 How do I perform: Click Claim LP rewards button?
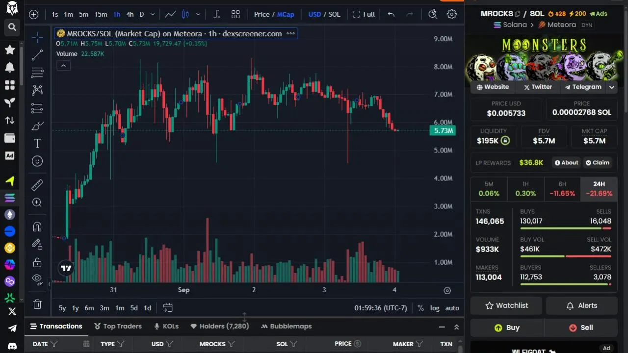pos(597,163)
